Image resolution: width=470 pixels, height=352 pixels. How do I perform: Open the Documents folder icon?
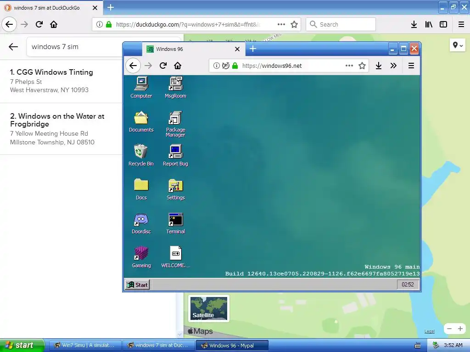pyautogui.click(x=141, y=121)
